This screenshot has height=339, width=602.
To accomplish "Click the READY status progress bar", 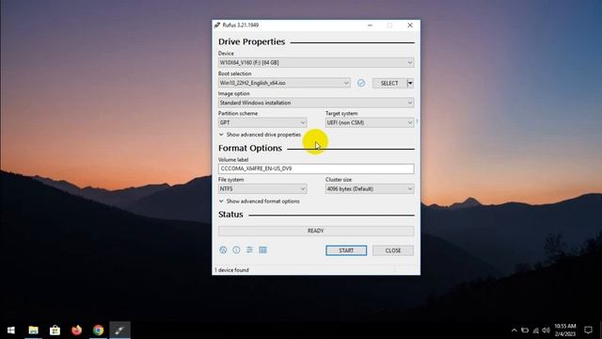I will point(316,231).
